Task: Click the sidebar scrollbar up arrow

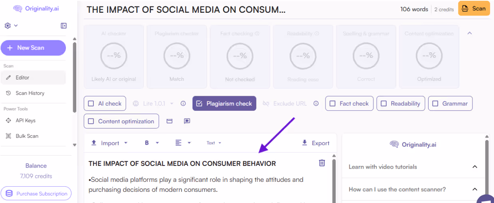Action: pyautogui.click(x=75, y=39)
